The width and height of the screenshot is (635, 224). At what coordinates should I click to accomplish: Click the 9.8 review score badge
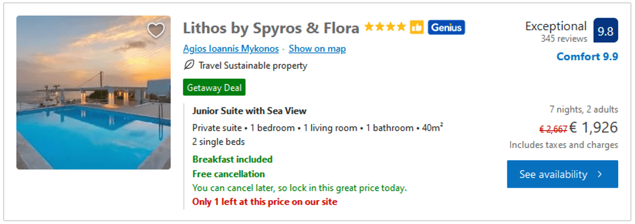click(x=605, y=31)
